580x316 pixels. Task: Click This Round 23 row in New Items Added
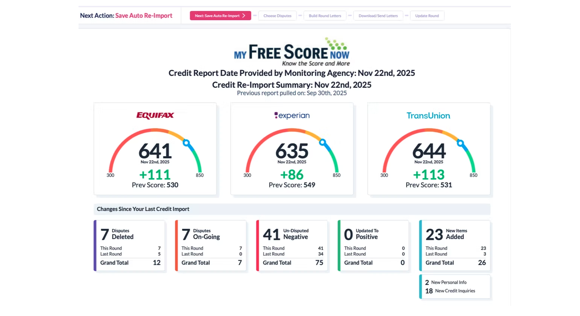(456, 248)
